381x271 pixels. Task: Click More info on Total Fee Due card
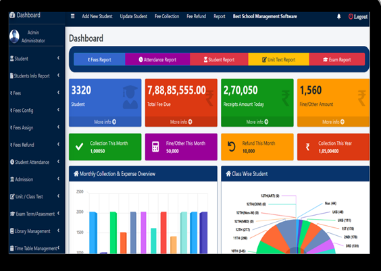coord(181,122)
